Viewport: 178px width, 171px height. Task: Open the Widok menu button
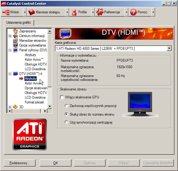pos(12,12)
